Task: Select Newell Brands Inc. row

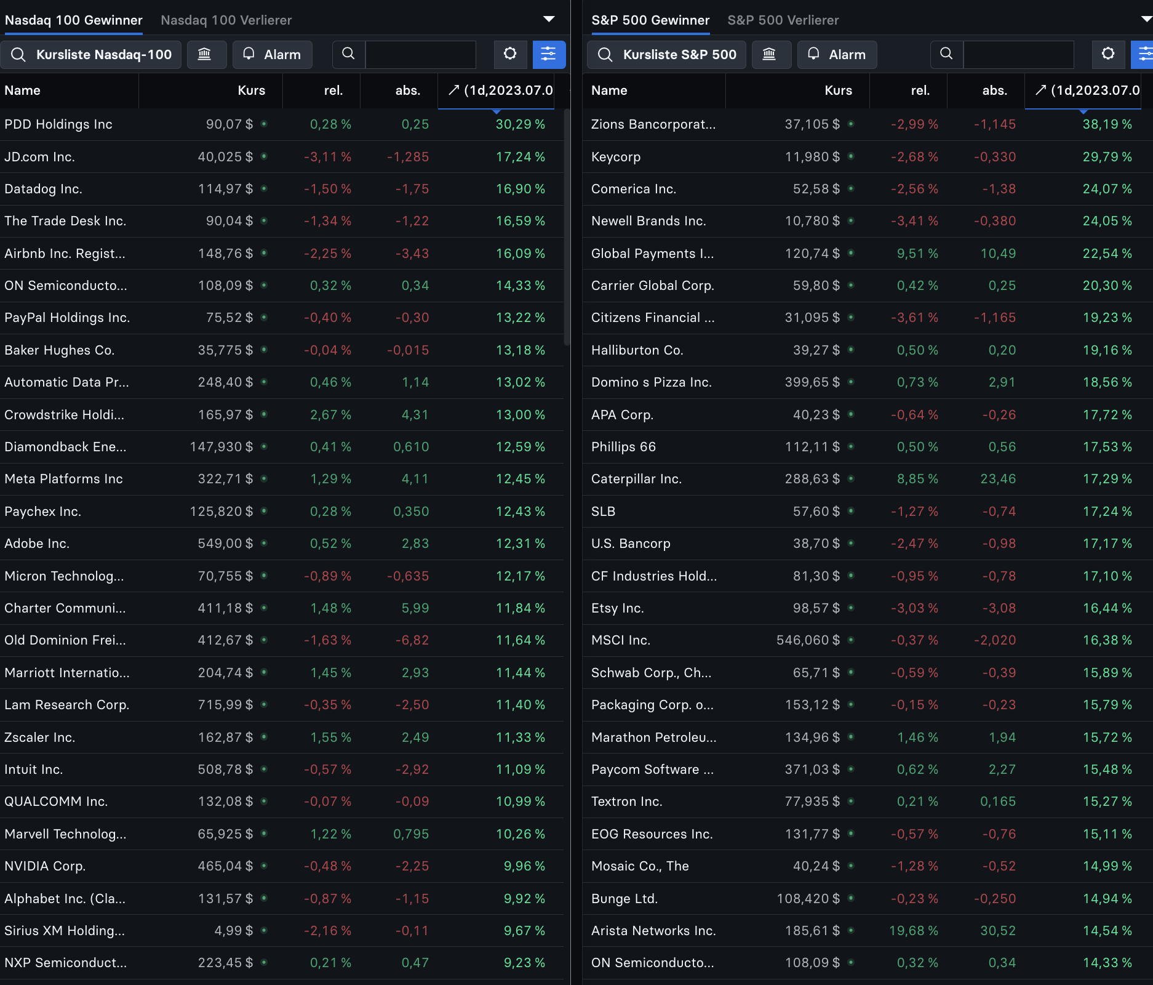Action: [868, 221]
